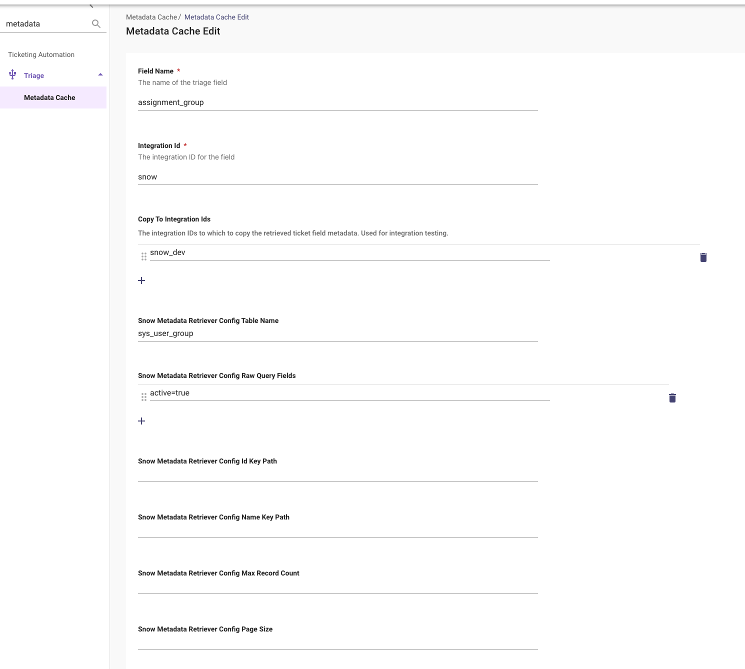Viewport: 745px width, 669px height.
Task: Click the drag handle beside active=true
Action: pos(144,397)
